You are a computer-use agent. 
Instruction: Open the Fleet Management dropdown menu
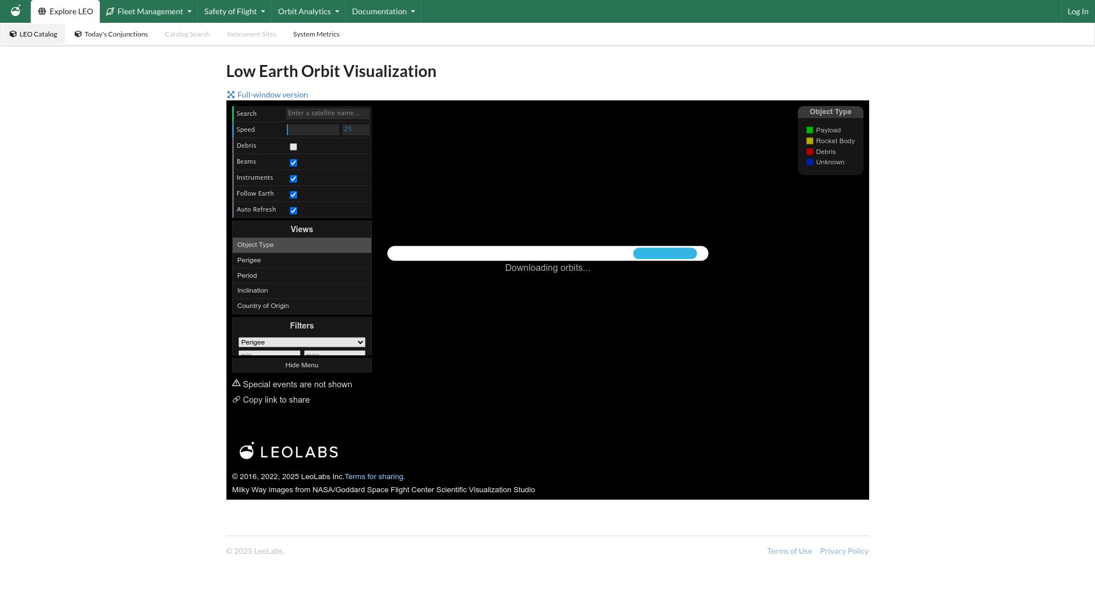pyautogui.click(x=149, y=11)
